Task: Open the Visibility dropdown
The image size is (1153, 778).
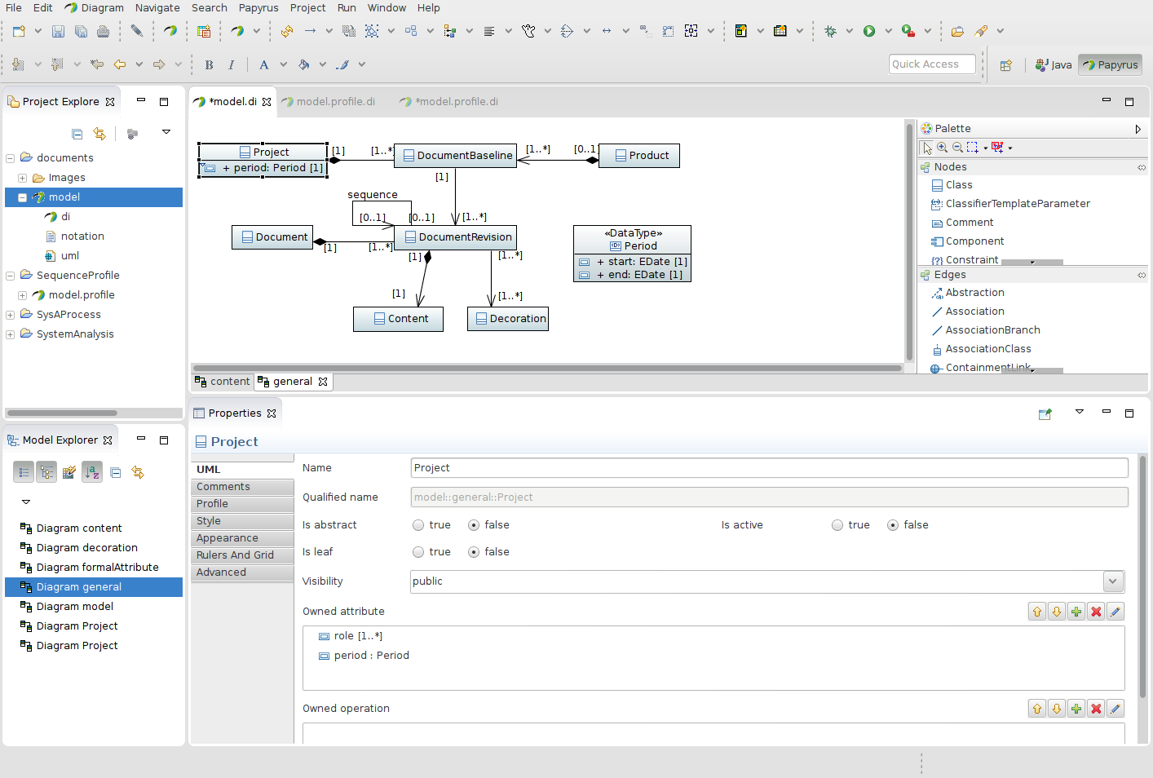Action: coord(1113,581)
